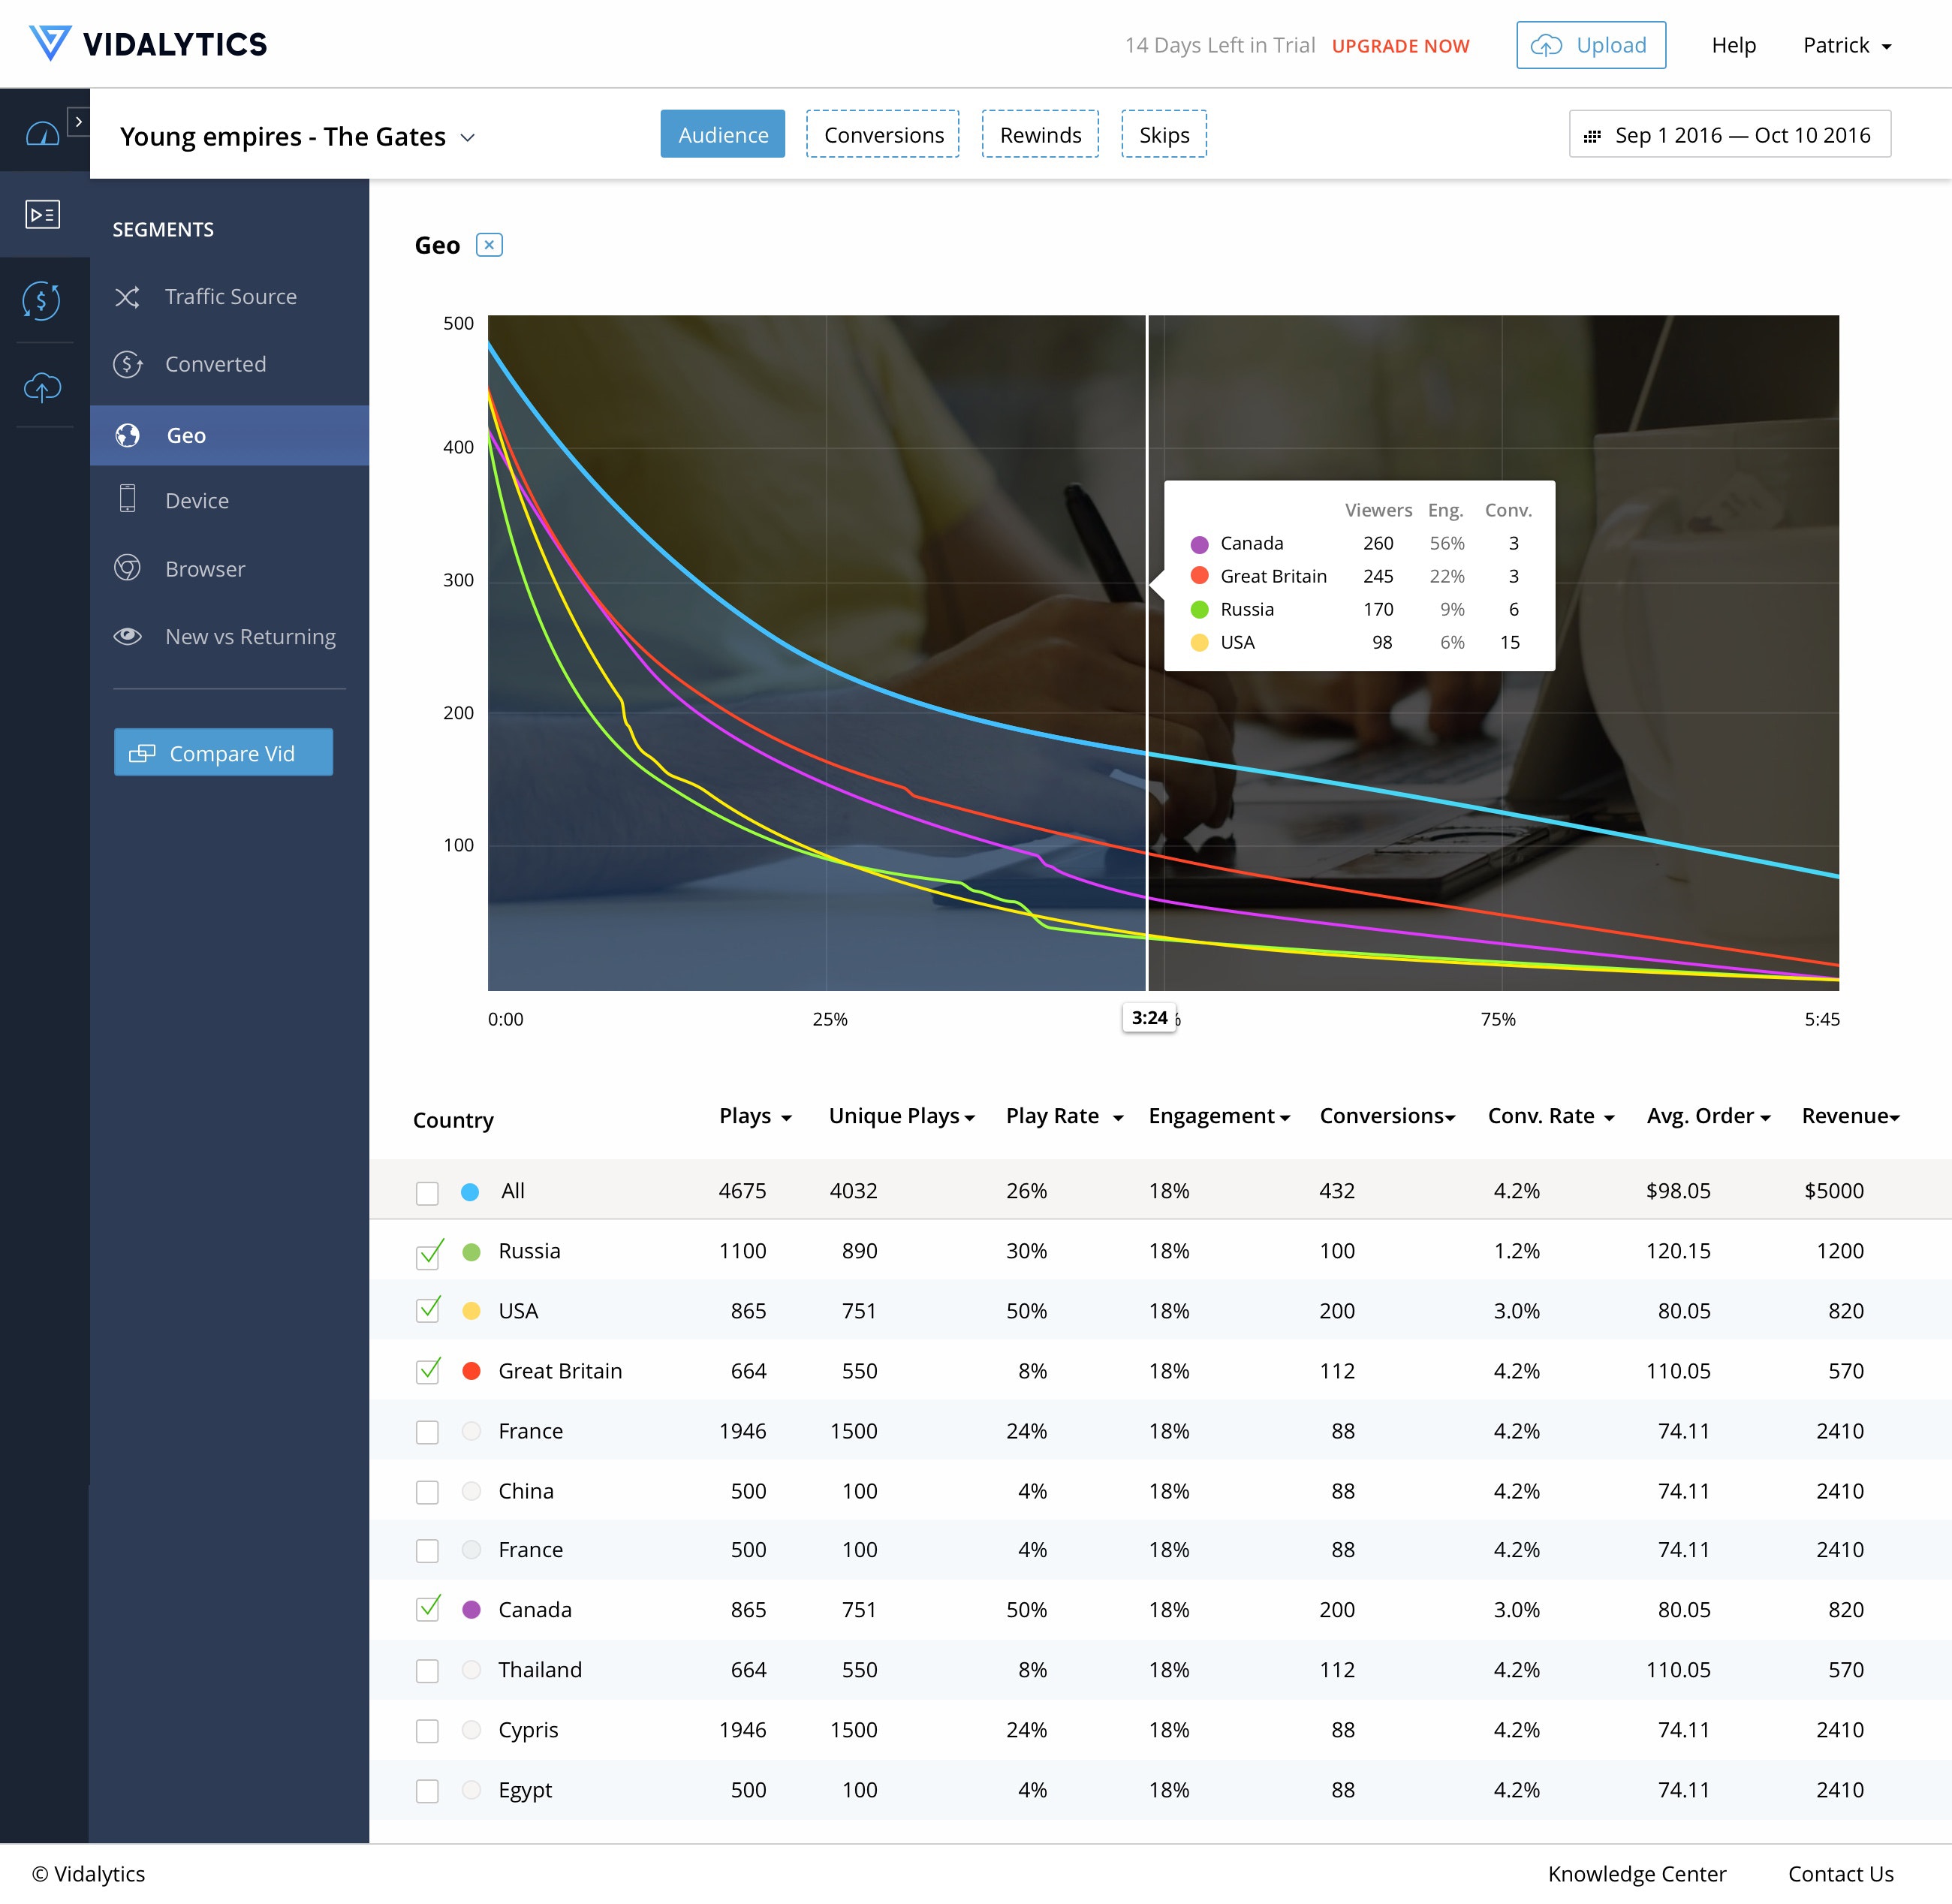Open the calendar date range picker
Screen dimensions: 1952x1904
click(x=1729, y=135)
